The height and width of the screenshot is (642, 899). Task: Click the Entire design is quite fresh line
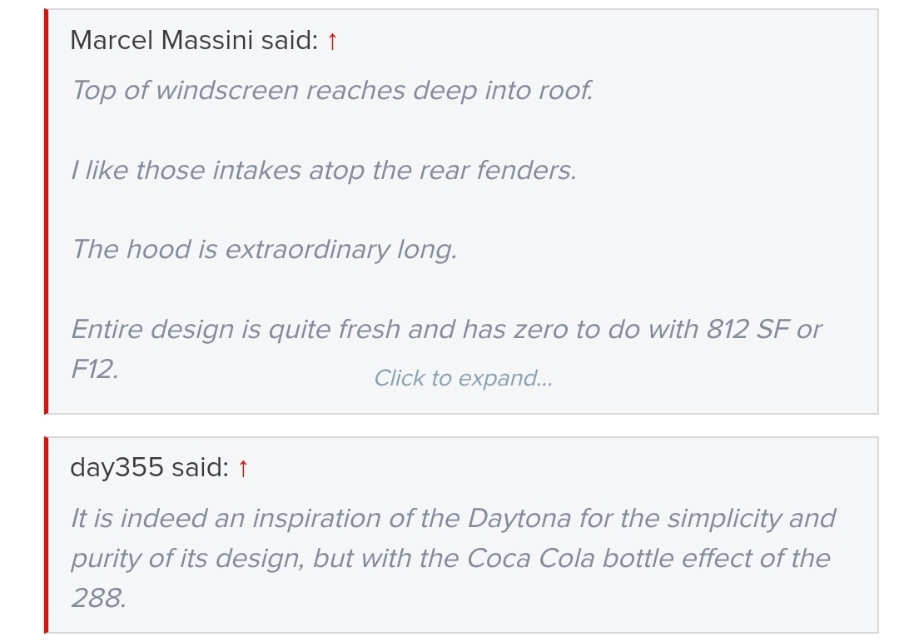pos(445,329)
